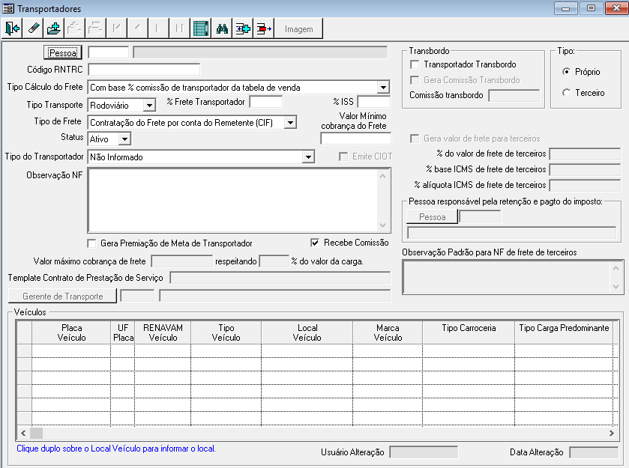The width and height of the screenshot is (629, 468).
Task: Click the % do valor da carga field
Action: 274,261
